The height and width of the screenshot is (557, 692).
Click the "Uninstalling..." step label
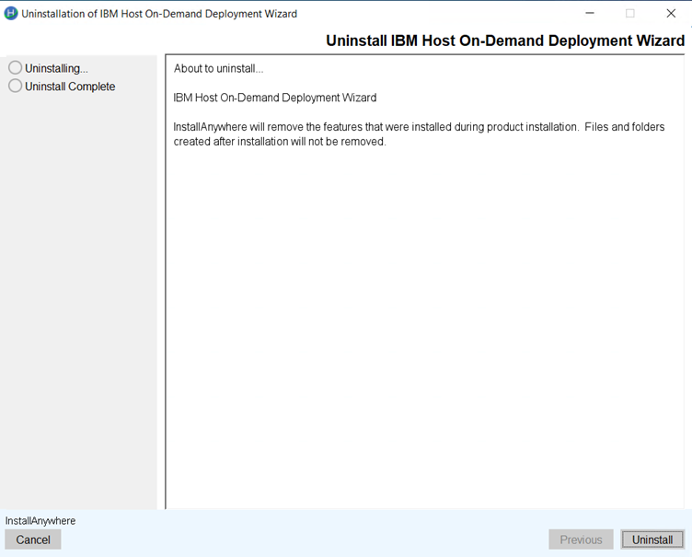(57, 68)
